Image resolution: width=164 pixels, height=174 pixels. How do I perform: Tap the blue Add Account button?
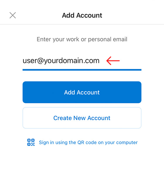tap(82, 92)
